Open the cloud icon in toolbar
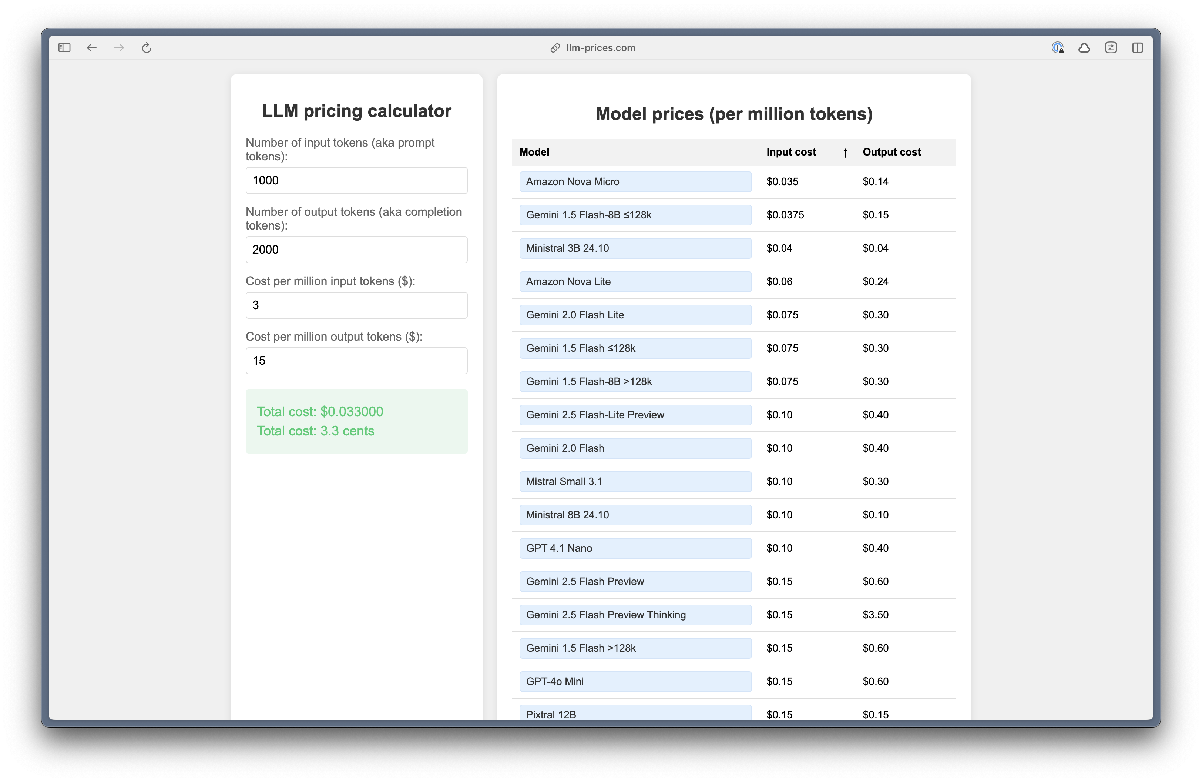 click(1084, 47)
